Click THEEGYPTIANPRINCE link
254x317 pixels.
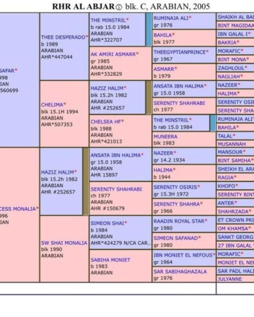click(x=179, y=52)
